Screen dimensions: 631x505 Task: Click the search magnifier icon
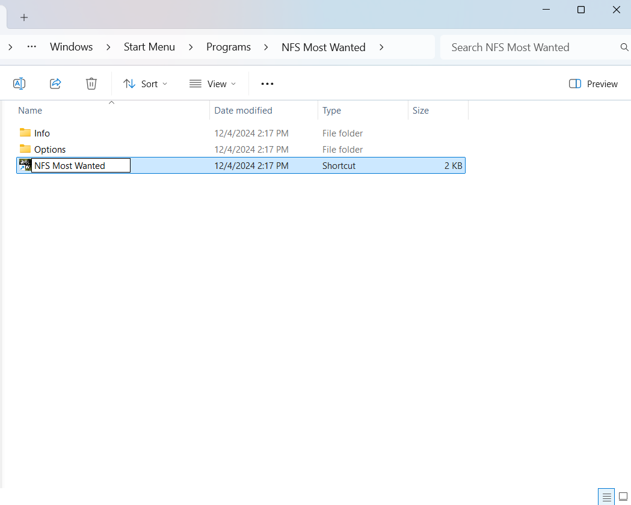[x=624, y=47]
